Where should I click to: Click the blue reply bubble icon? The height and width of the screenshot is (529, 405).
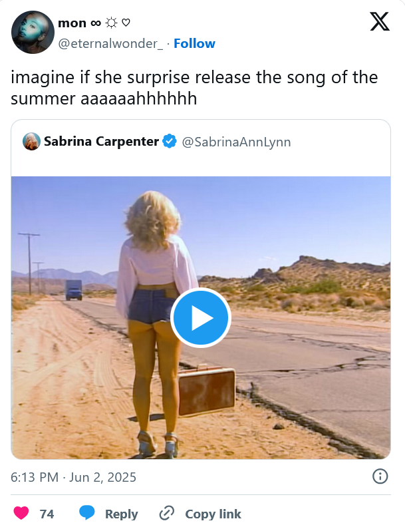point(86,513)
